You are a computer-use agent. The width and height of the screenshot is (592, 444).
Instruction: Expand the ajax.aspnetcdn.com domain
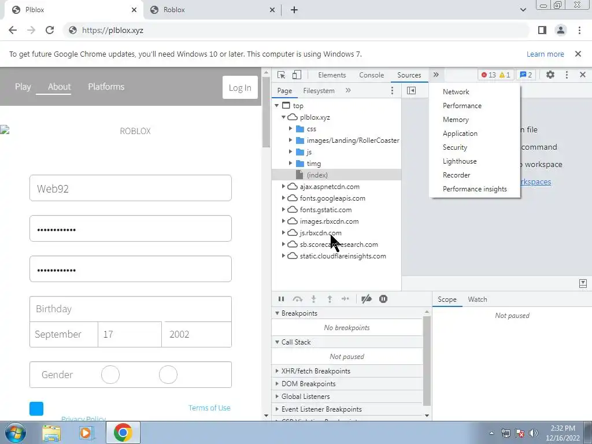point(283,187)
